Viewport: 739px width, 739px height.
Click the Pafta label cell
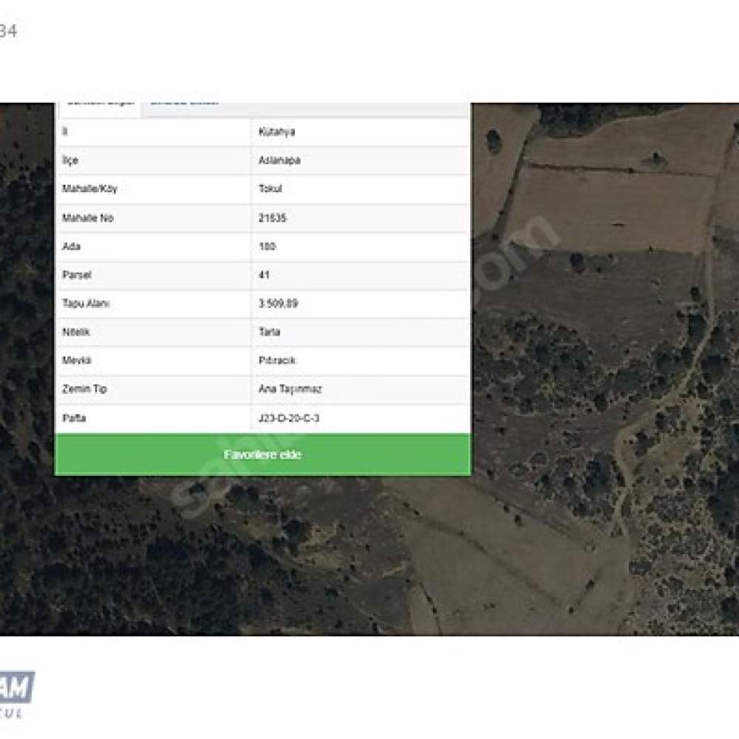click(74, 418)
